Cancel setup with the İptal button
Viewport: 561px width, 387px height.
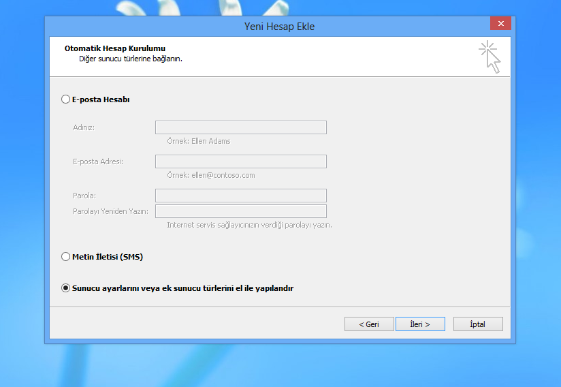[x=477, y=324]
